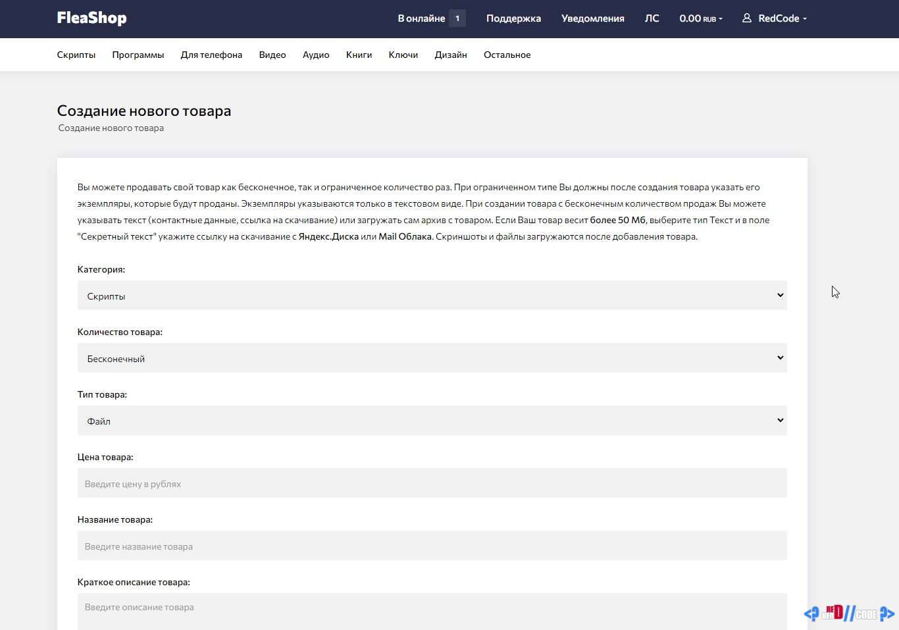Open the Скрипты category
899x630 pixels.
(x=76, y=55)
